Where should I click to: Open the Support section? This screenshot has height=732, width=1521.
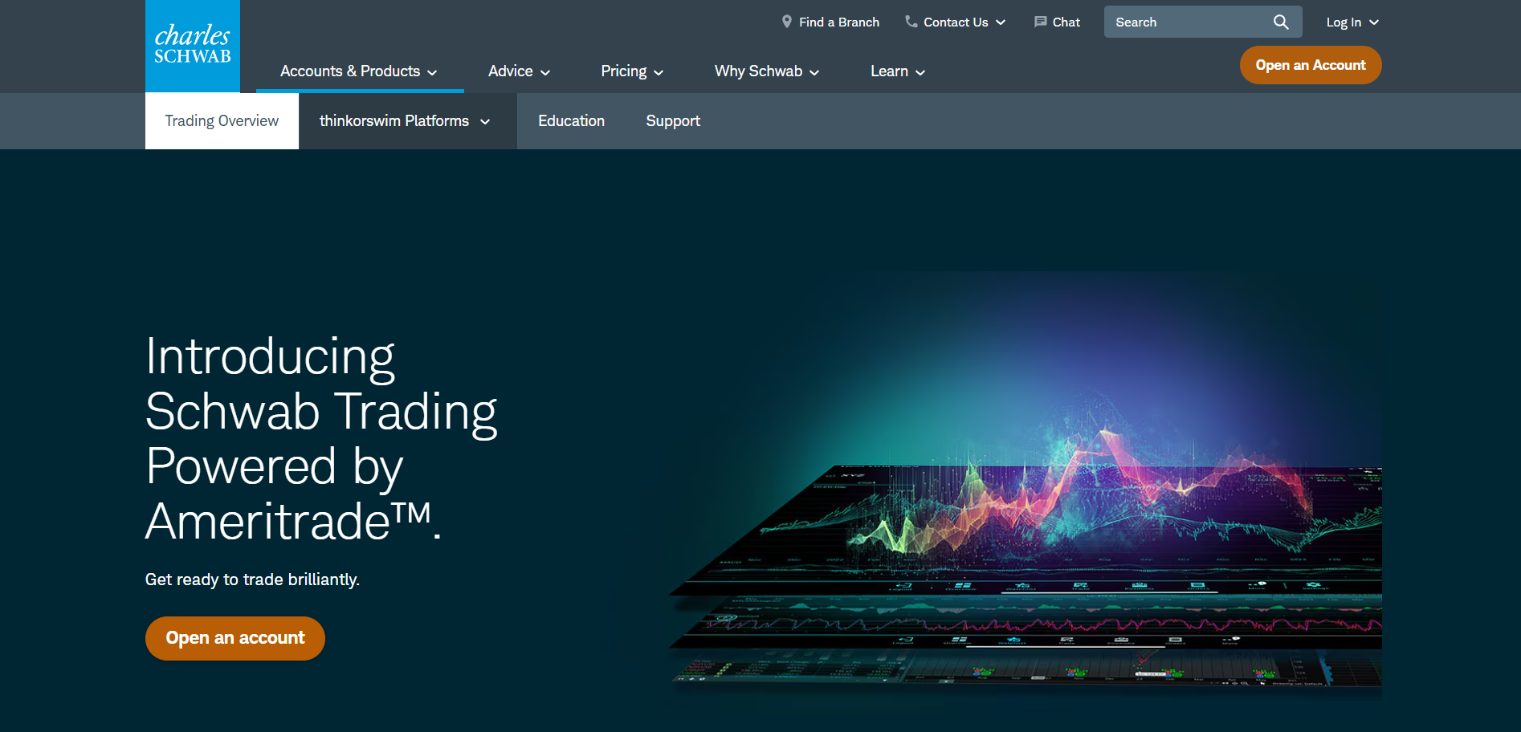click(x=673, y=120)
